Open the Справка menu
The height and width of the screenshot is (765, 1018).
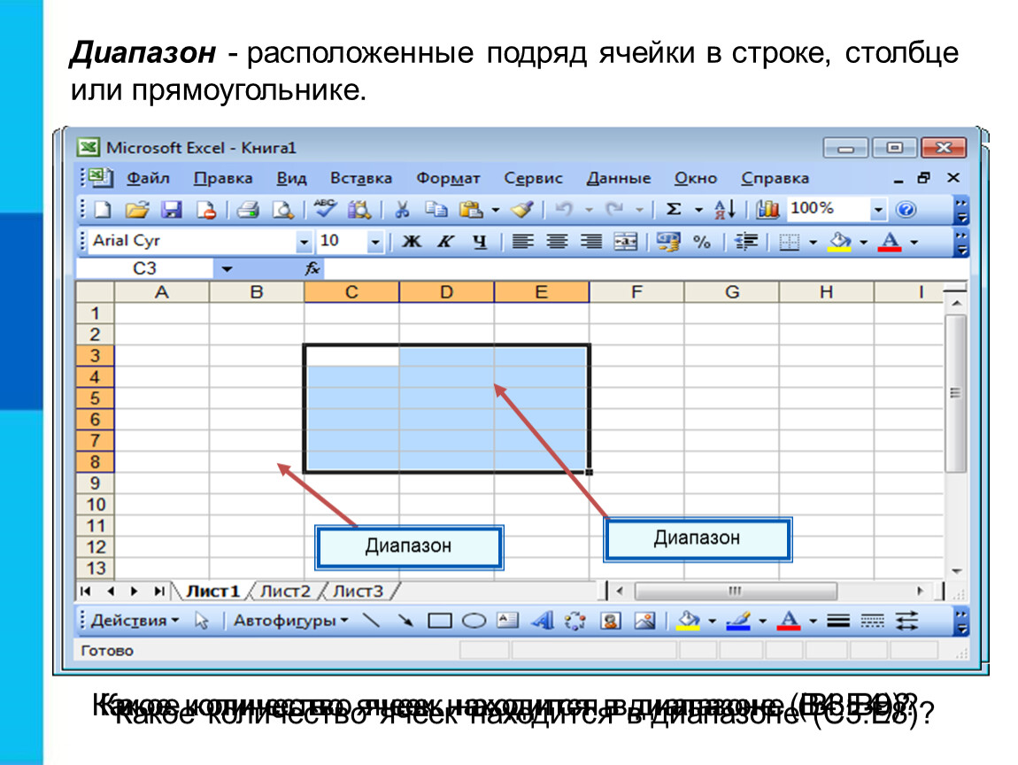[775, 178]
